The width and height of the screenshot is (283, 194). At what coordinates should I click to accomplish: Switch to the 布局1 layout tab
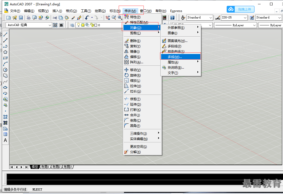point(45,167)
